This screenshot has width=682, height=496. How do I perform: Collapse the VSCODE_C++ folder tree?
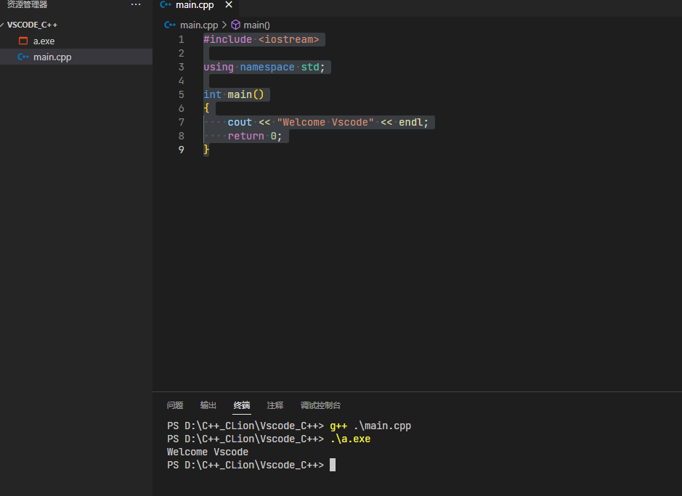click(x=3, y=25)
